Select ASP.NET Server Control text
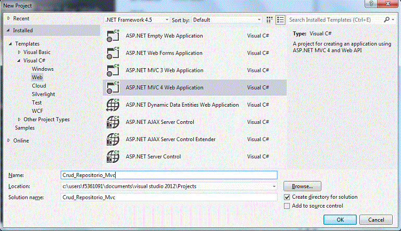Viewport: 401px width, 231px height. (x=153, y=157)
